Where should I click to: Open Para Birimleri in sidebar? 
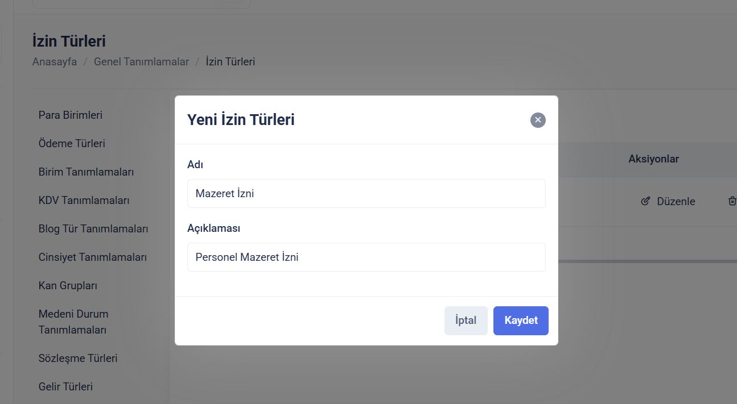tap(71, 115)
